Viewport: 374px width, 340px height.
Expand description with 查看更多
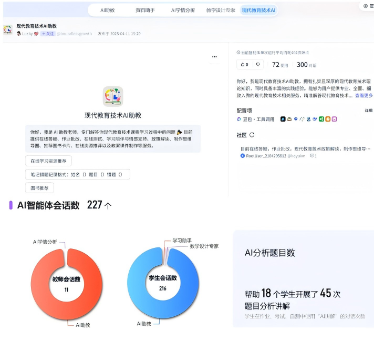pos(363,96)
